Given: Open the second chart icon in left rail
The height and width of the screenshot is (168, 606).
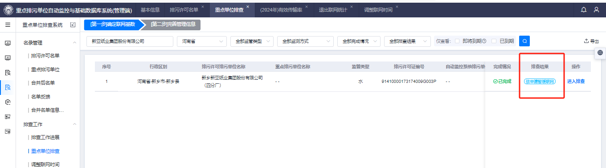Looking at the screenshot, I should coord(8,58).
